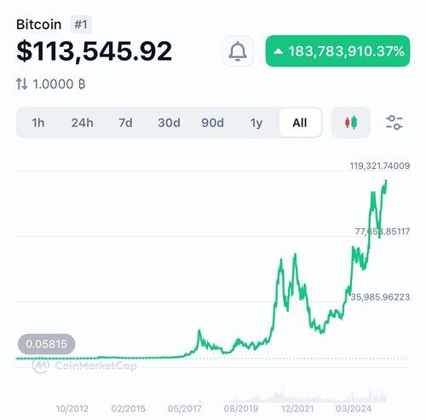Tap the price alert bell icon
426x420 pixels.
coord(238,51)
